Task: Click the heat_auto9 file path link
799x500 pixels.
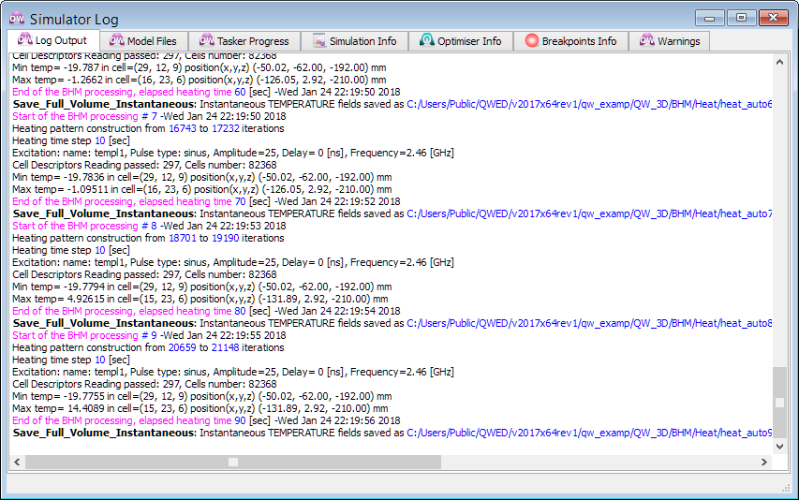Action: coord(590,433)
